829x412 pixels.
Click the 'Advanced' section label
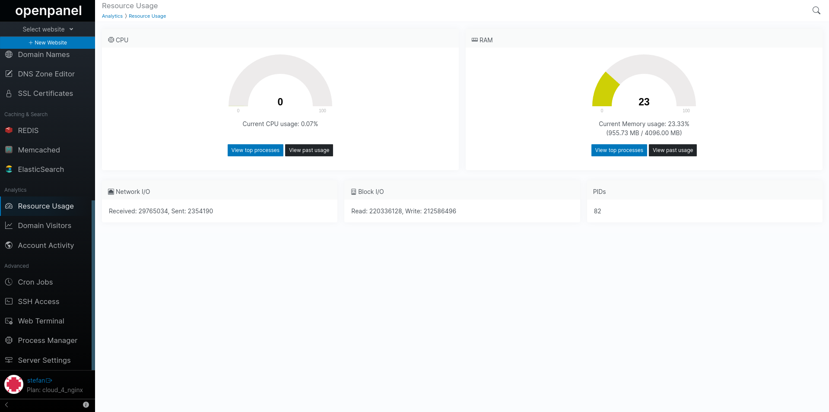click(x=16, y=266)
